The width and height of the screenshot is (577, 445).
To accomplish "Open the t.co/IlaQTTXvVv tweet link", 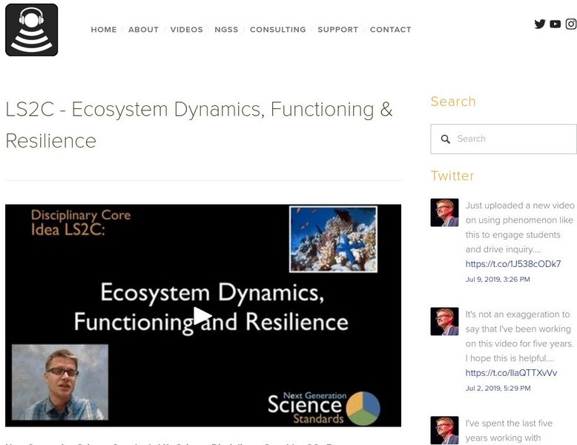I will pos(511,373).
